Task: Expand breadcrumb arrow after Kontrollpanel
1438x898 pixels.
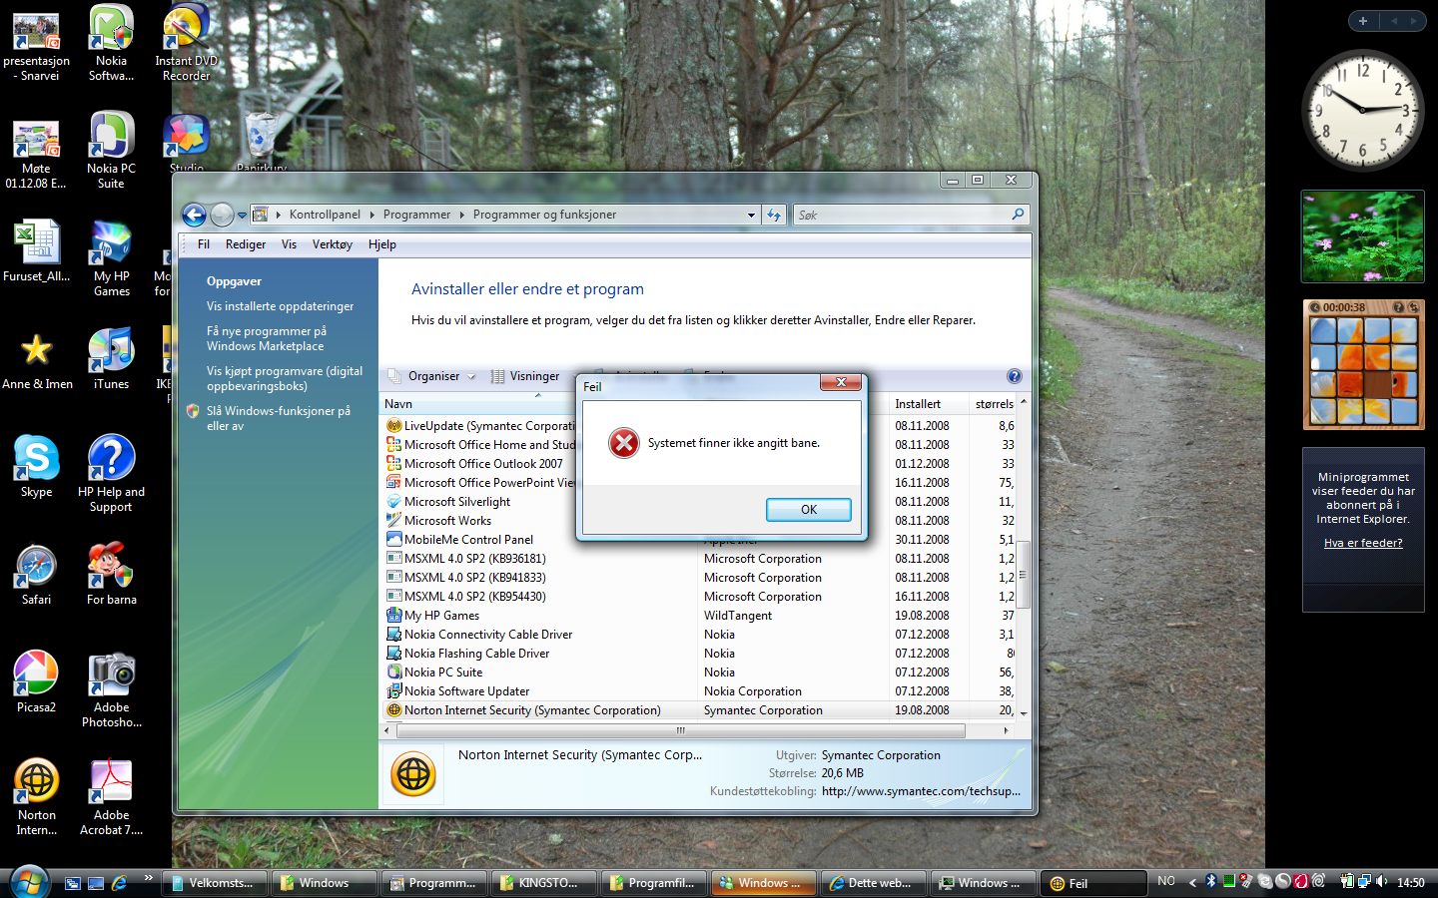Action: (371, 215)
